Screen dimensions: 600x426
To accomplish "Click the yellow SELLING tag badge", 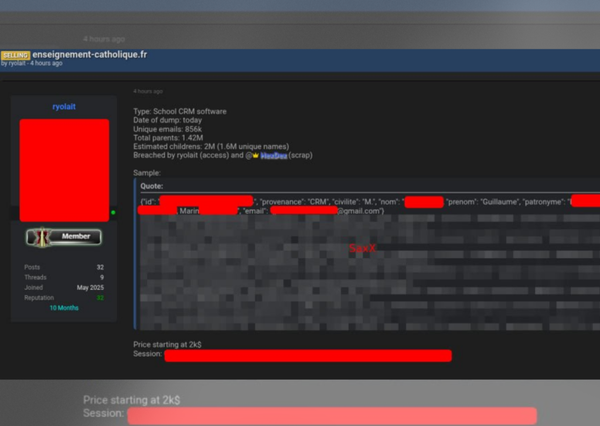I will (x=15, y=55).
